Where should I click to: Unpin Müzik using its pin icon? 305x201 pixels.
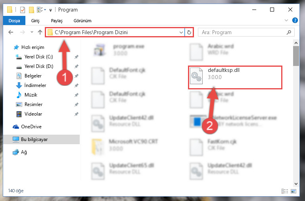(x=77, y=95)
